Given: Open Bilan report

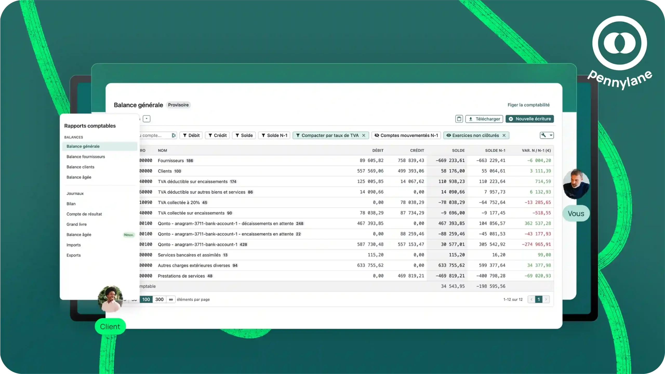Looking at the screenshot, I should click(x=71, y=204).
